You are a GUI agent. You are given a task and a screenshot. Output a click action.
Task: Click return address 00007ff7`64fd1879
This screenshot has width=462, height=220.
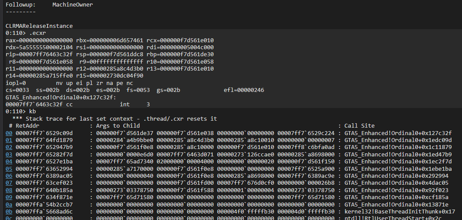pos(44,140)
